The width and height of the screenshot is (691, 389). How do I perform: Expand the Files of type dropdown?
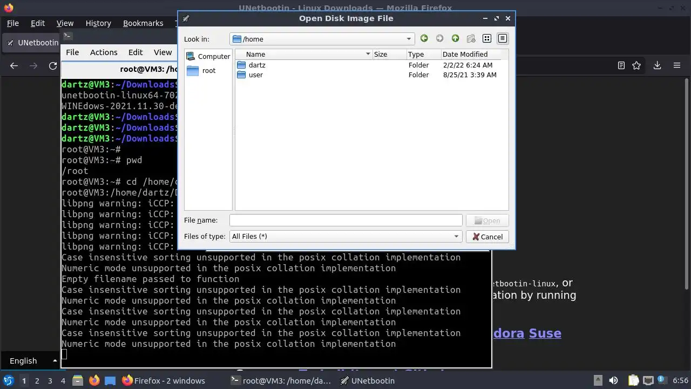click(x=345, y=236)
